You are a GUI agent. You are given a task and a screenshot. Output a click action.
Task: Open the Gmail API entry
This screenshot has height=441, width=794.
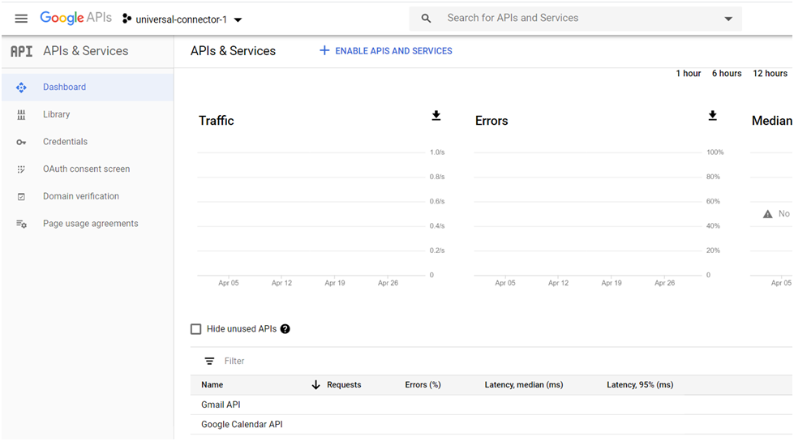point(221,405)
